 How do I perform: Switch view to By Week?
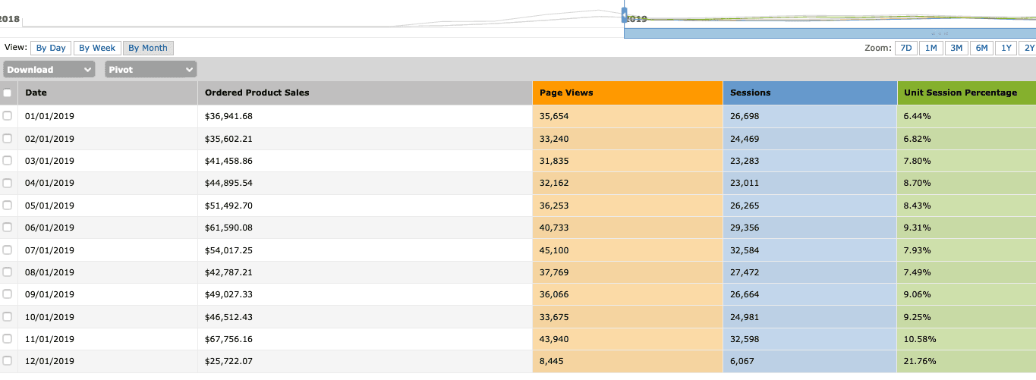(97, 48)
